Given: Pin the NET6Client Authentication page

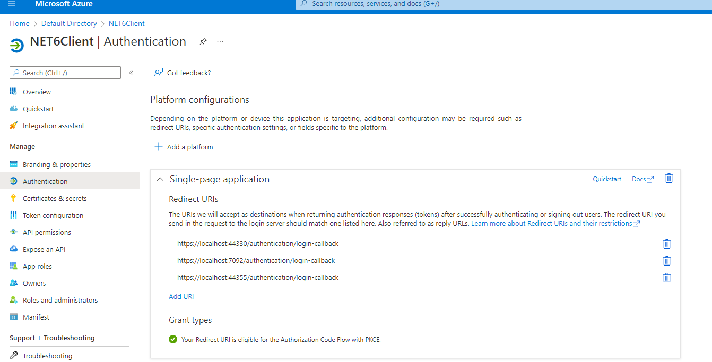Looking at the screenshot, I should click(x=203, y=41).
